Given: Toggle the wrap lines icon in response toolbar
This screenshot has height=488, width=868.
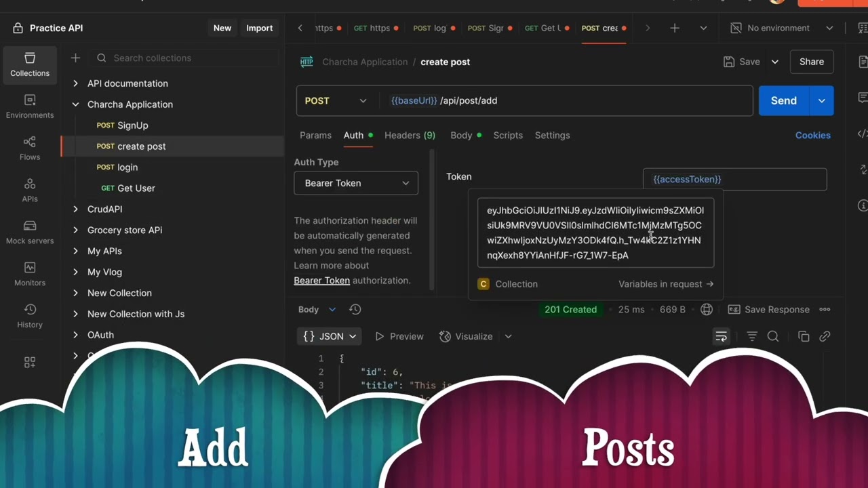Looking at the screenshot, I should point(722,336).
